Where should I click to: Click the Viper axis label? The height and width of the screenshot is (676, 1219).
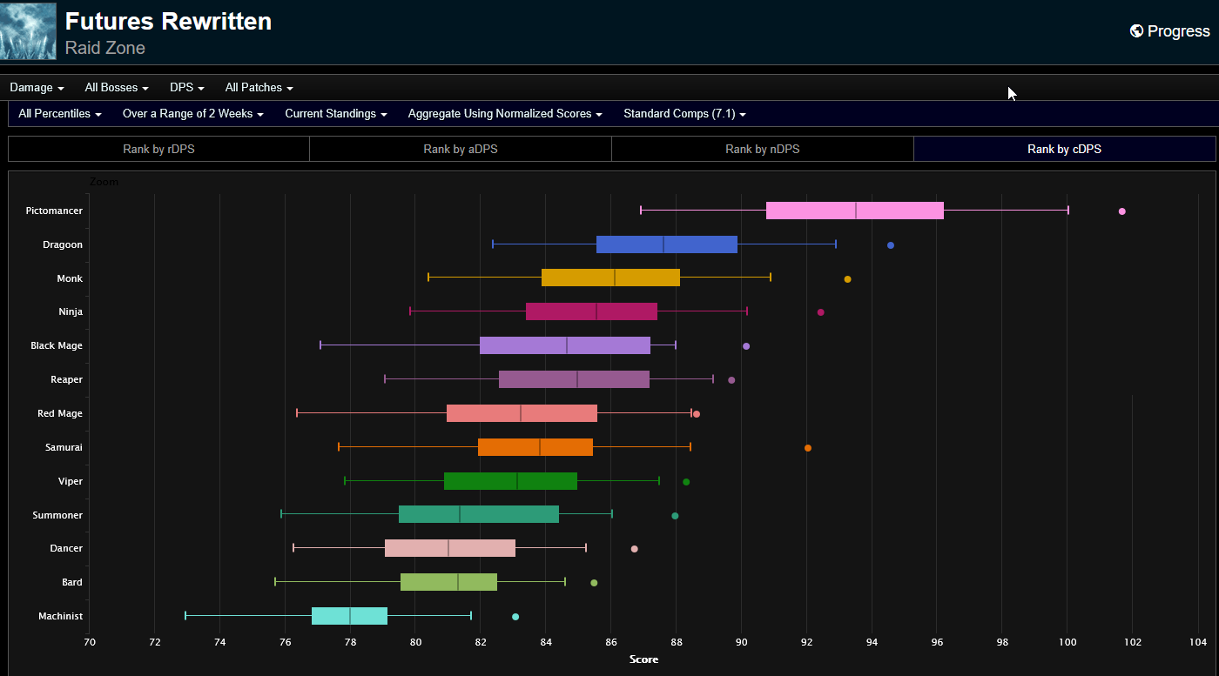click(71, 482)
